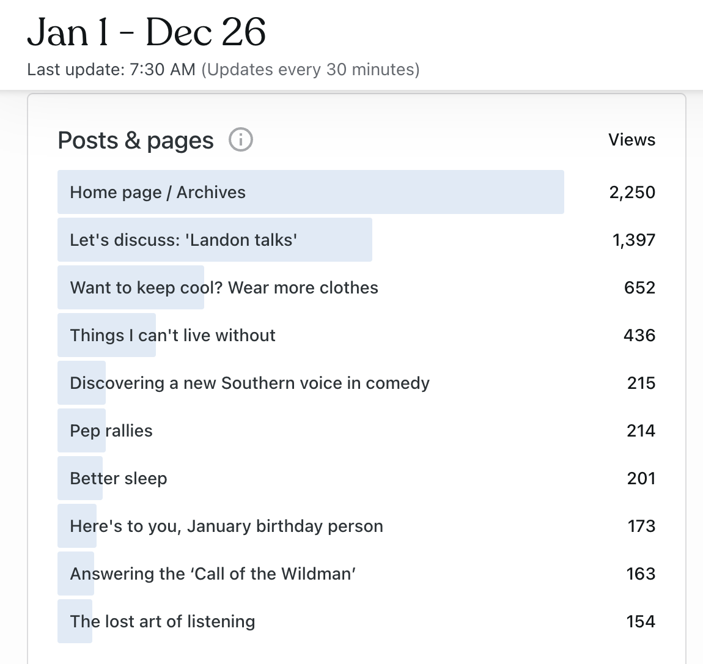Open the 'Let's discuss: Landon talks' post
The height and width of the screenshot is (664, 703).
click(x=183, y=240)
